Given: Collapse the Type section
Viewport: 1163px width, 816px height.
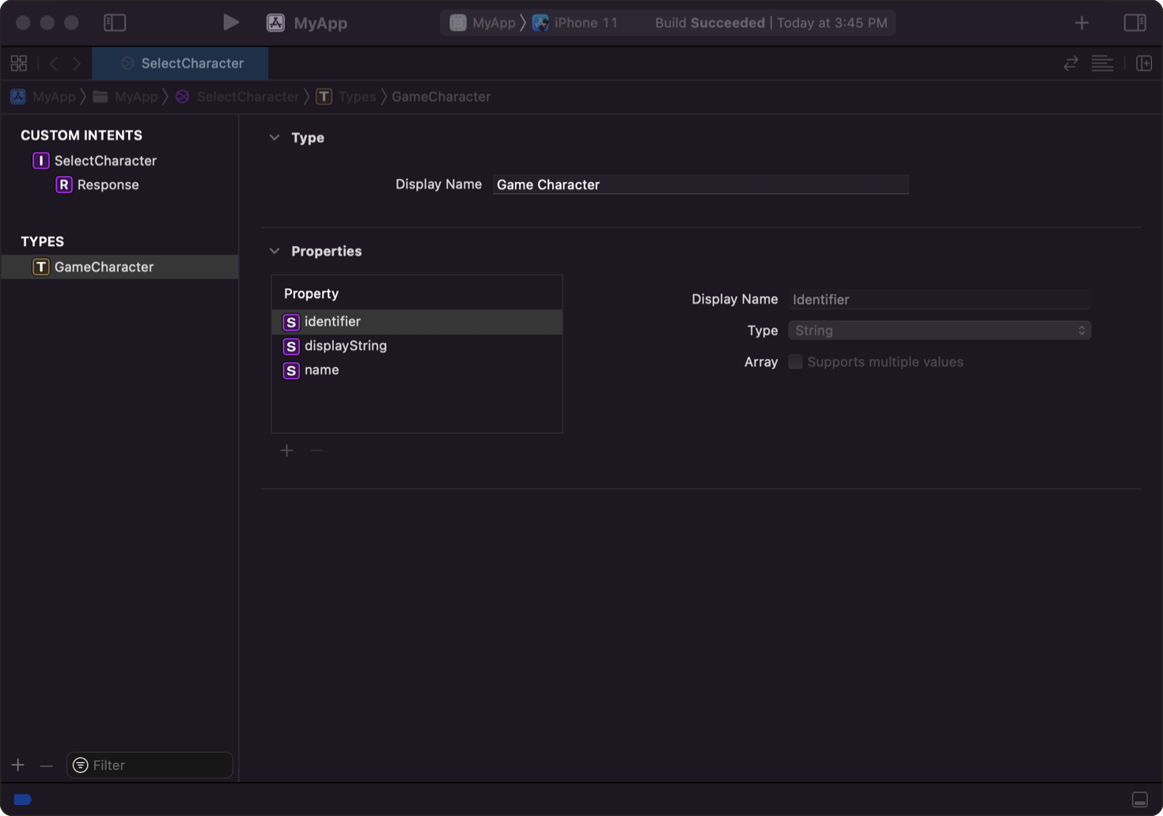Looking at the screenshot, I should tap(275, 138).
